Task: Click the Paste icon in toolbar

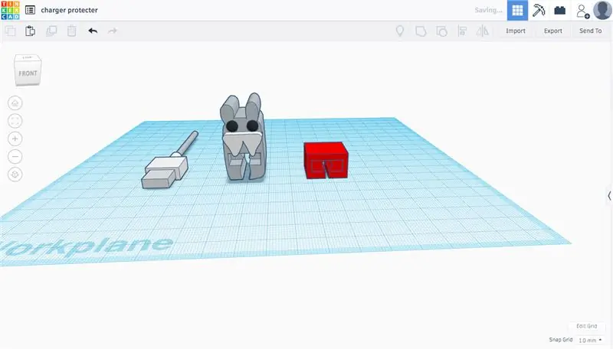Action: [30, 31]
